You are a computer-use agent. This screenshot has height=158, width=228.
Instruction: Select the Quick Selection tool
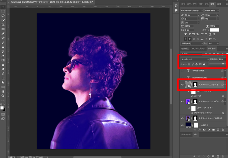pos(3,20)
